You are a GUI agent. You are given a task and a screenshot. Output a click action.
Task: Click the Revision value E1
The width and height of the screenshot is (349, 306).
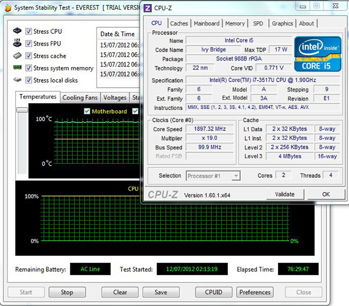[326, 99]
